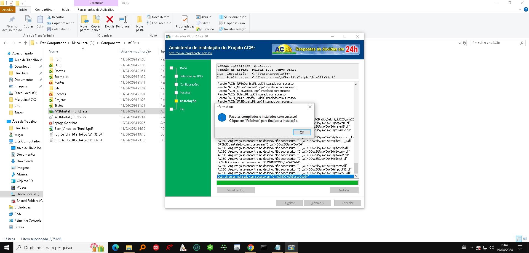The image size is (529, 253).
Task: Click the Próximo button in the installer
Action: coord(317,203)
